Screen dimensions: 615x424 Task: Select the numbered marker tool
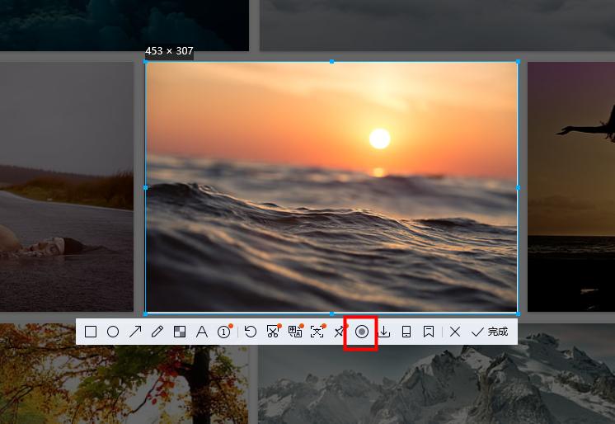223,332
